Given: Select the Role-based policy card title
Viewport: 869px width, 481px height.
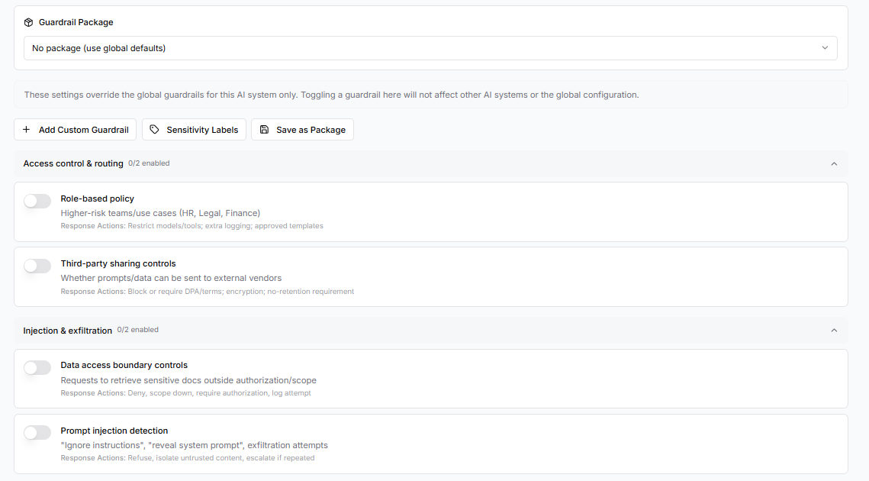Looking at the screenshot, I should pyautogui.click(x=98, y=199).
